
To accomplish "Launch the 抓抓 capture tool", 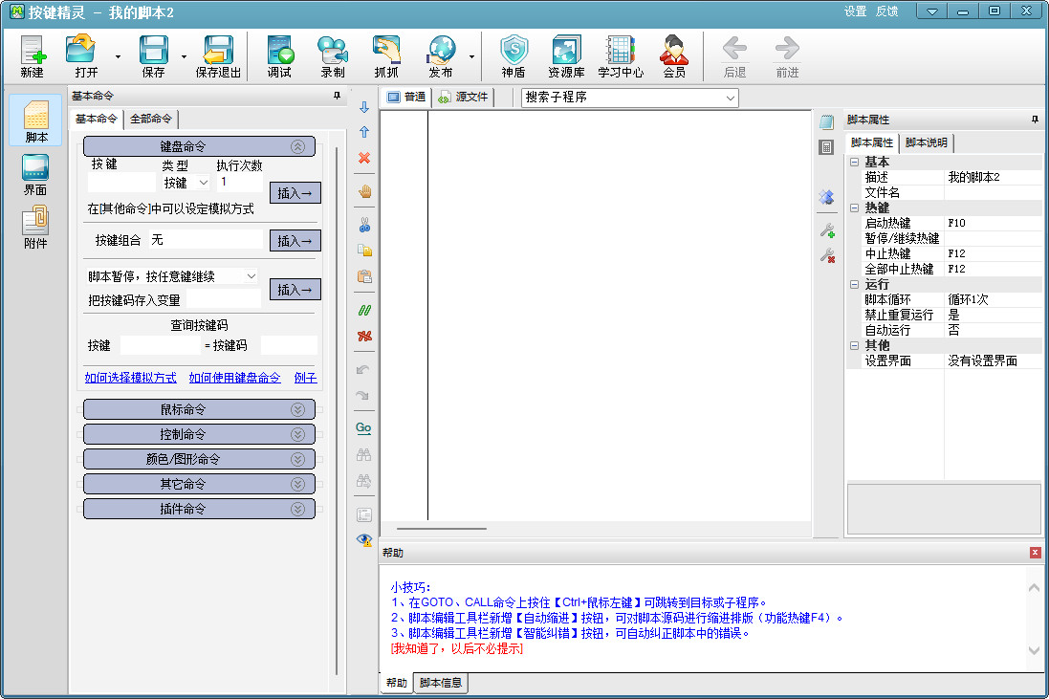I will [x=386, y=55].
